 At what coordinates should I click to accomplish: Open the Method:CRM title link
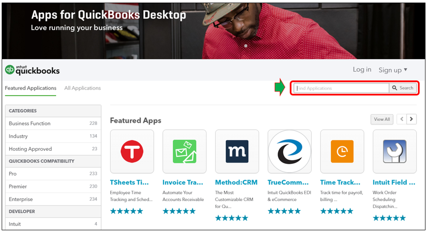click(x=236, y=182)
